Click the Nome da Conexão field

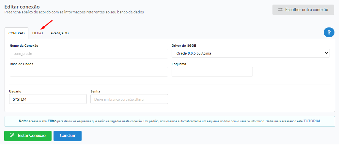pos(89,54)
